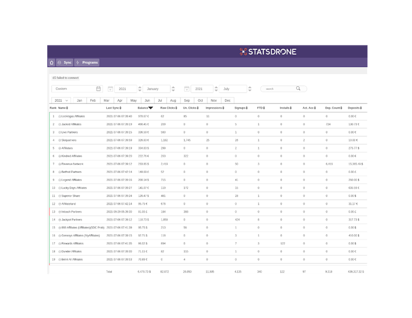Open the 2021 year dropdown

tap(61, 101)
